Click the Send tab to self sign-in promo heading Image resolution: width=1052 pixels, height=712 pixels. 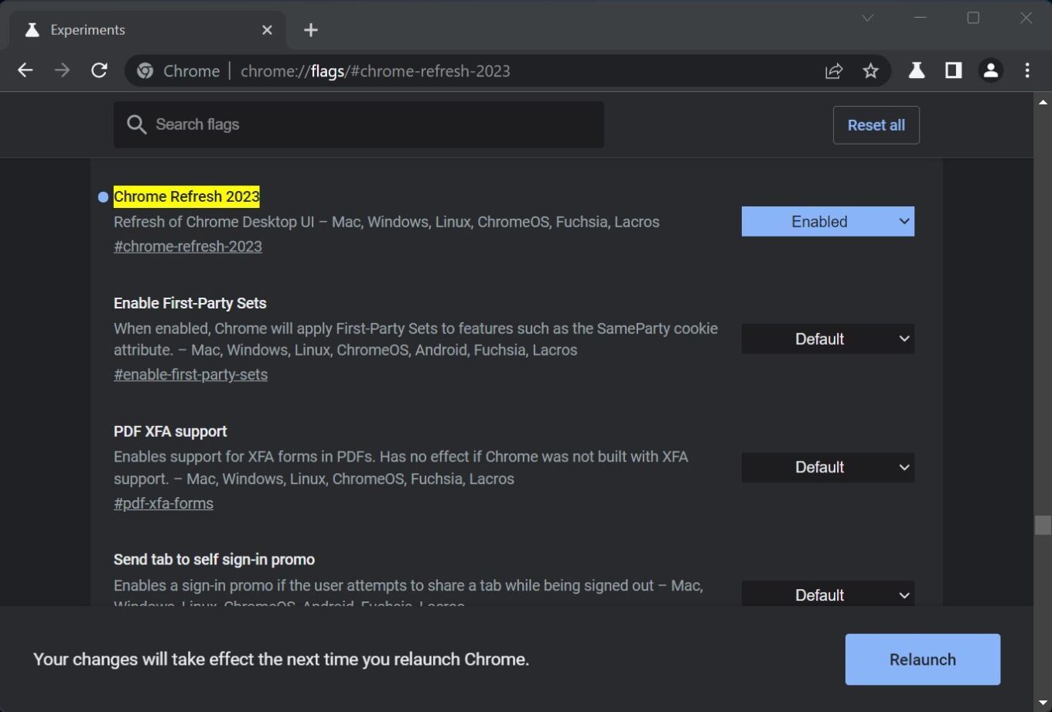pos(214,559)
